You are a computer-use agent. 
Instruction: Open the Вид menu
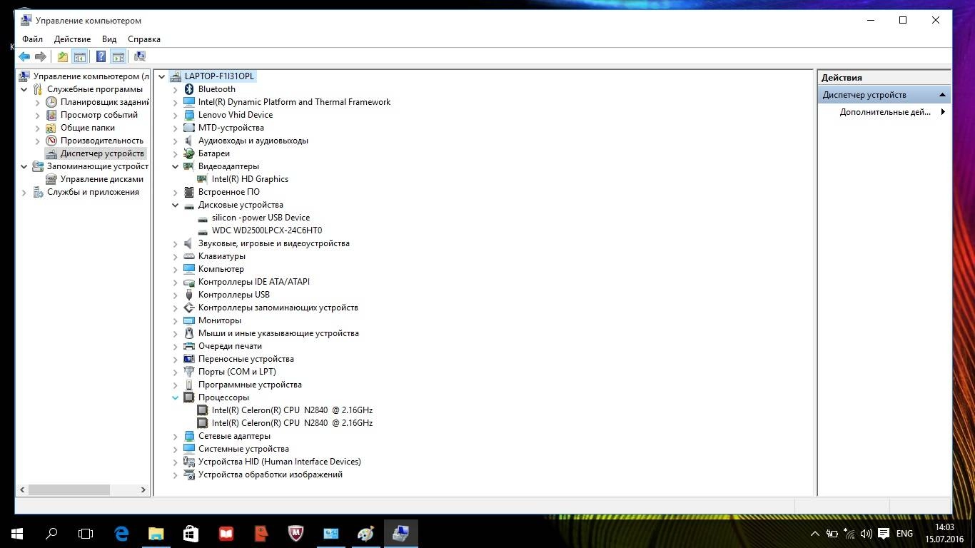point(109,39)
